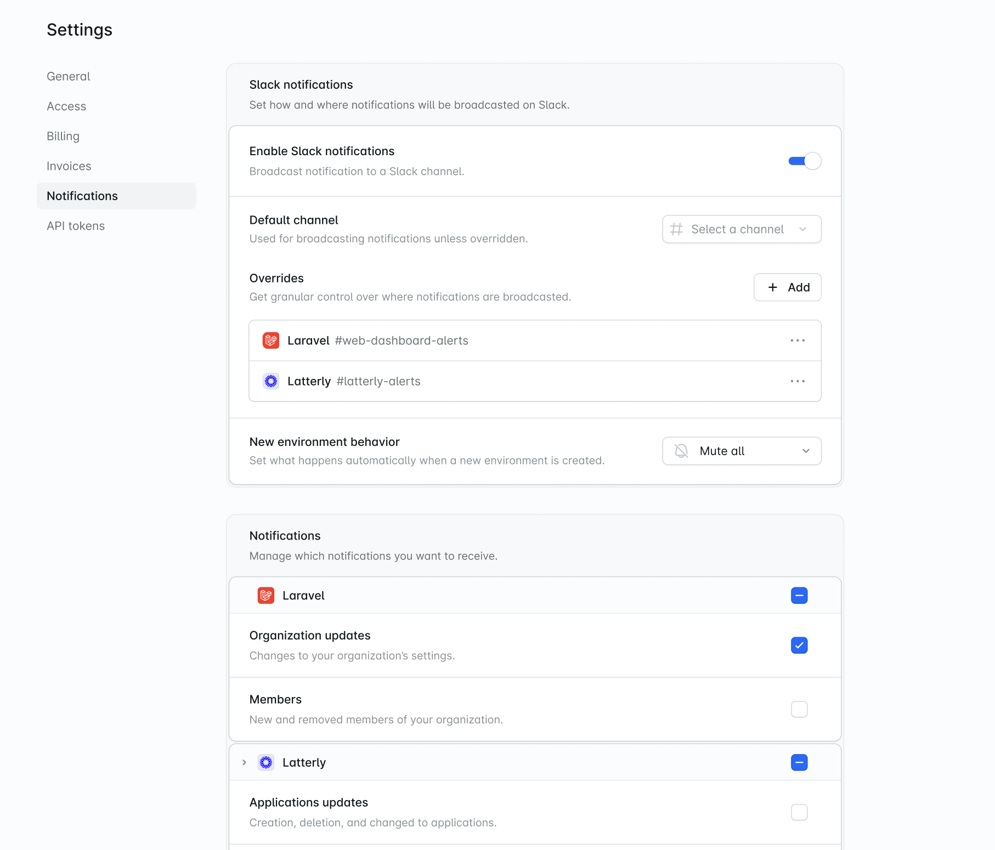This screenshot has height=850, width=995.
Task: Click Latterly logo in notifications list
Action: coord(266,763)
